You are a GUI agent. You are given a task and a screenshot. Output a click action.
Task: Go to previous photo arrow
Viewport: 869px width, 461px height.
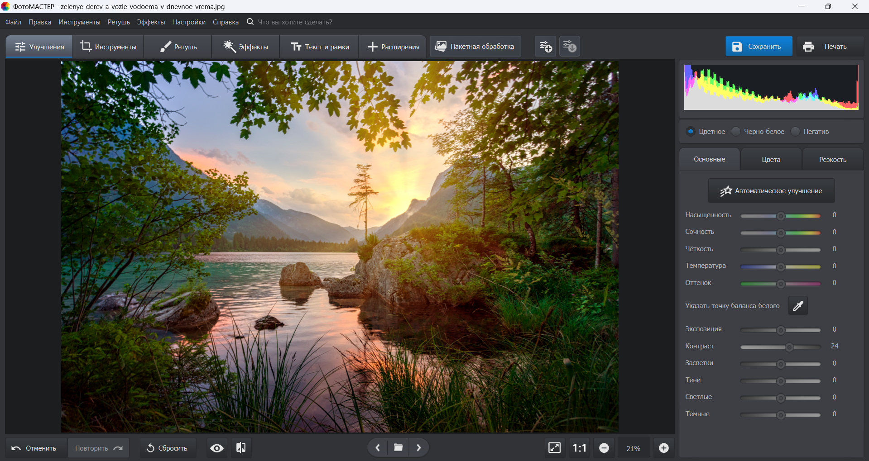pyautogui.click(x=378, y=448)
